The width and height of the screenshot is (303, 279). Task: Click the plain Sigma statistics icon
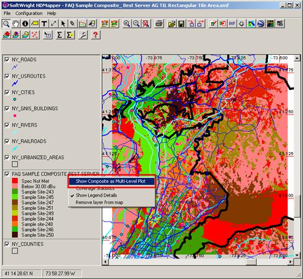pyautogui.click(x=59, y=35)
